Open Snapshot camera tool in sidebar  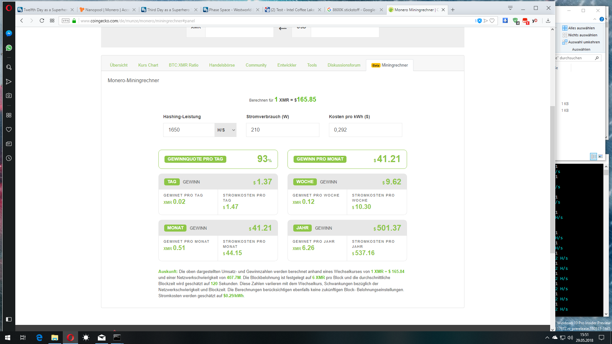click(x=9, y=96)
